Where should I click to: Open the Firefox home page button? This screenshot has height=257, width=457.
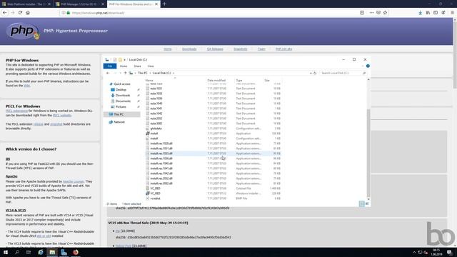28,13
